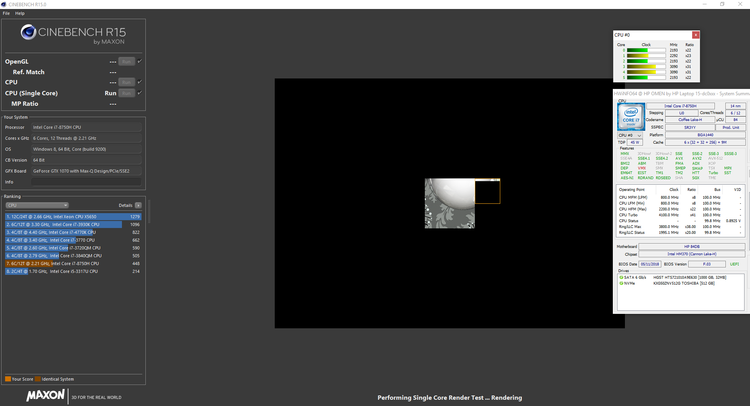The image size is (750, 406).
Task: Select ranking row Intel Xeon CPU X5650
Action: [x=73, y=217]
